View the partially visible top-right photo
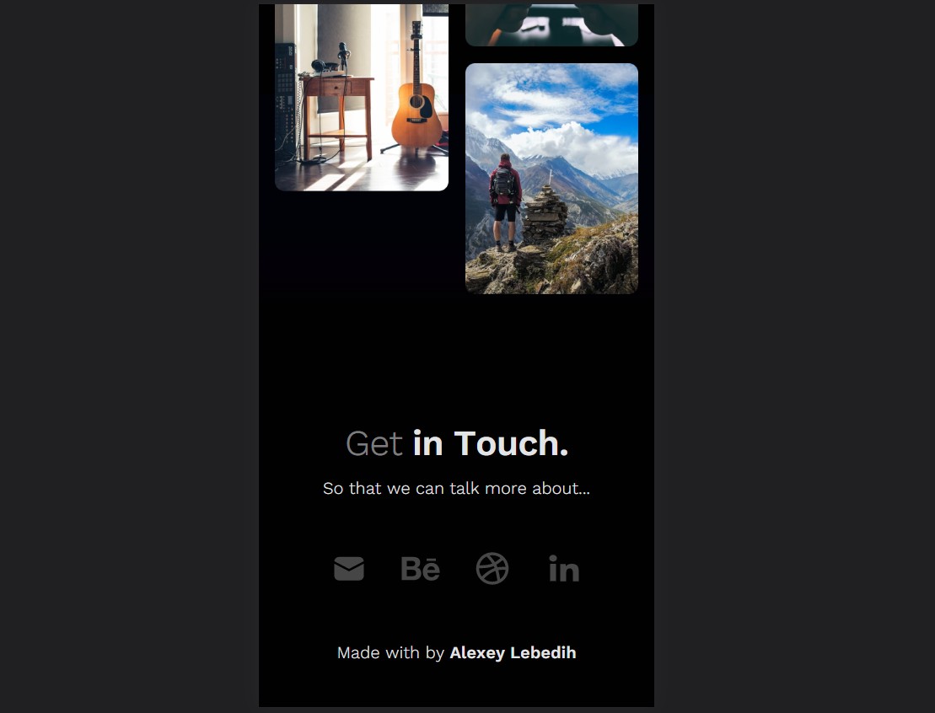 point(551,25)
